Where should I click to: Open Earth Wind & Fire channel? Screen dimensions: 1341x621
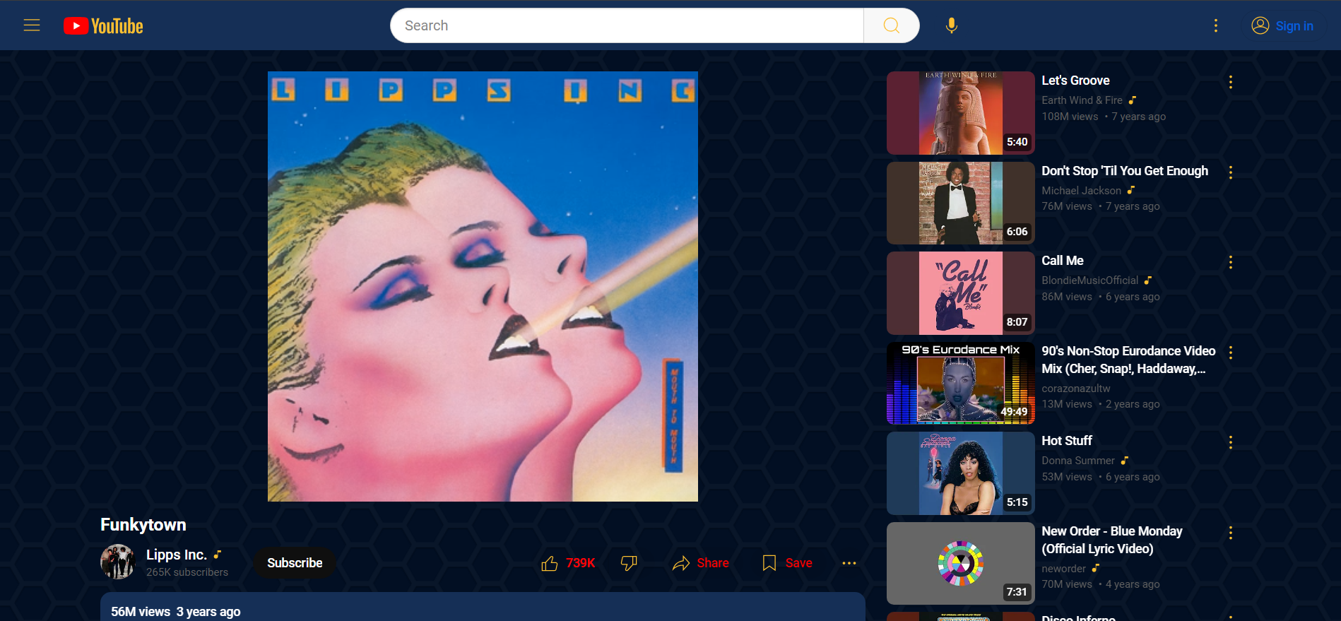(x=1082, y=100)
